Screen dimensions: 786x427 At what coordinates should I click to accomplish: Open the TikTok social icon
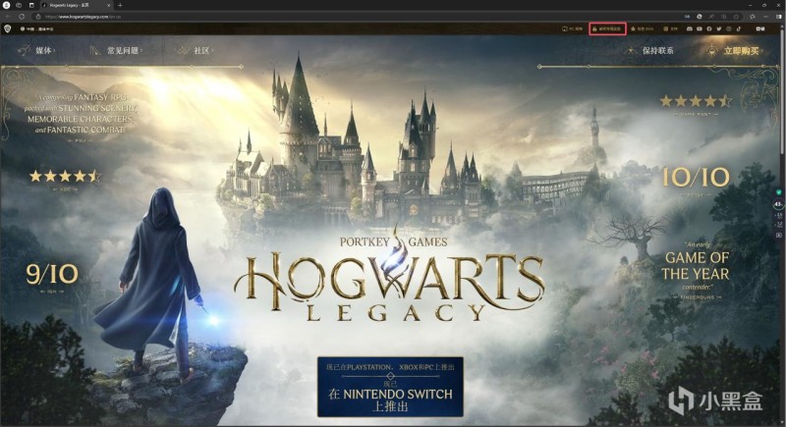click(739, 29)
